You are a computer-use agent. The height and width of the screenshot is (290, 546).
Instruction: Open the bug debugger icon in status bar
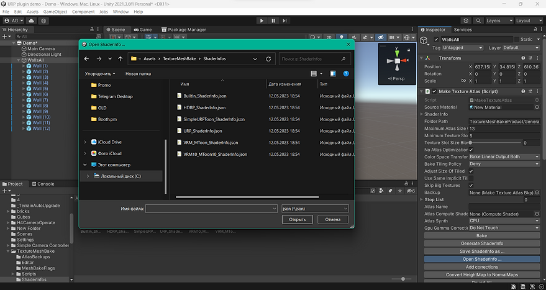pos(514,286)
